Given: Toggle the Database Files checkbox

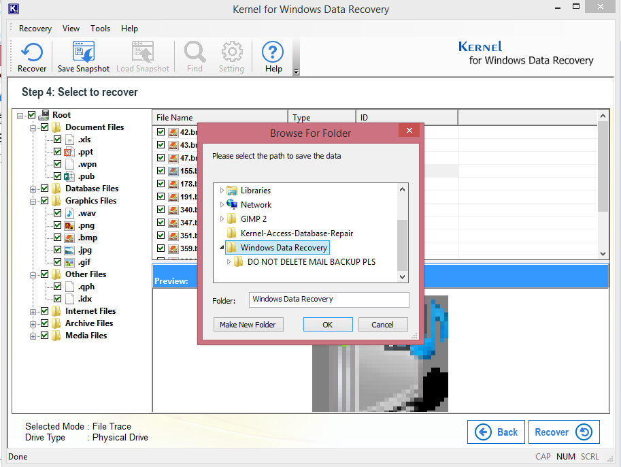Looking at the screenshot, I should tap(45, 189).
